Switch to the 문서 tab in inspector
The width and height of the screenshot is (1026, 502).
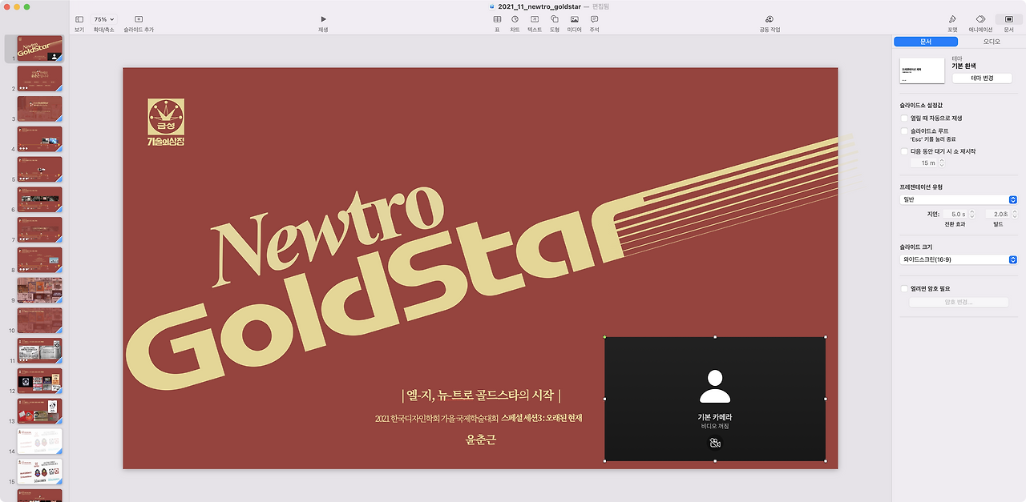(x=926, y=41)
